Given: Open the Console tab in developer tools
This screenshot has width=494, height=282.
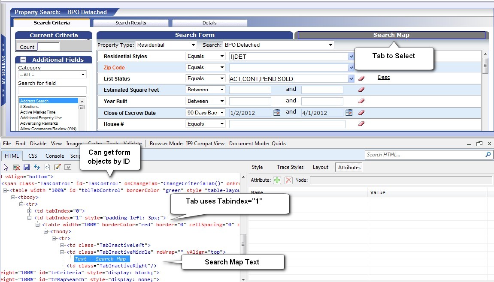Looking at the screenshot, I should (x=55, y=156).
